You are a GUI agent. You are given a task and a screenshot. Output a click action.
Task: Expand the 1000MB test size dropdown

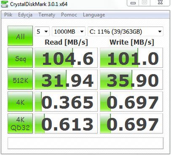(69, 32)
